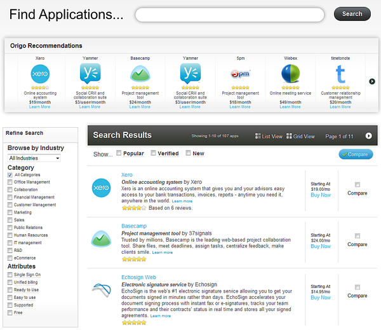Enable the Single Sign On attribute
381x330 pixels.
coord(10,275)
